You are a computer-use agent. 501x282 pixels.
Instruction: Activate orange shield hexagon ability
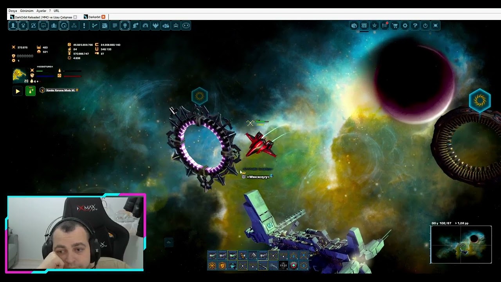(222, 266)
